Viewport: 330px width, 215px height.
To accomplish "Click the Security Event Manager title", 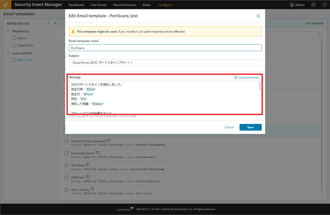I will pyautogui.click(x=38, y=5).
